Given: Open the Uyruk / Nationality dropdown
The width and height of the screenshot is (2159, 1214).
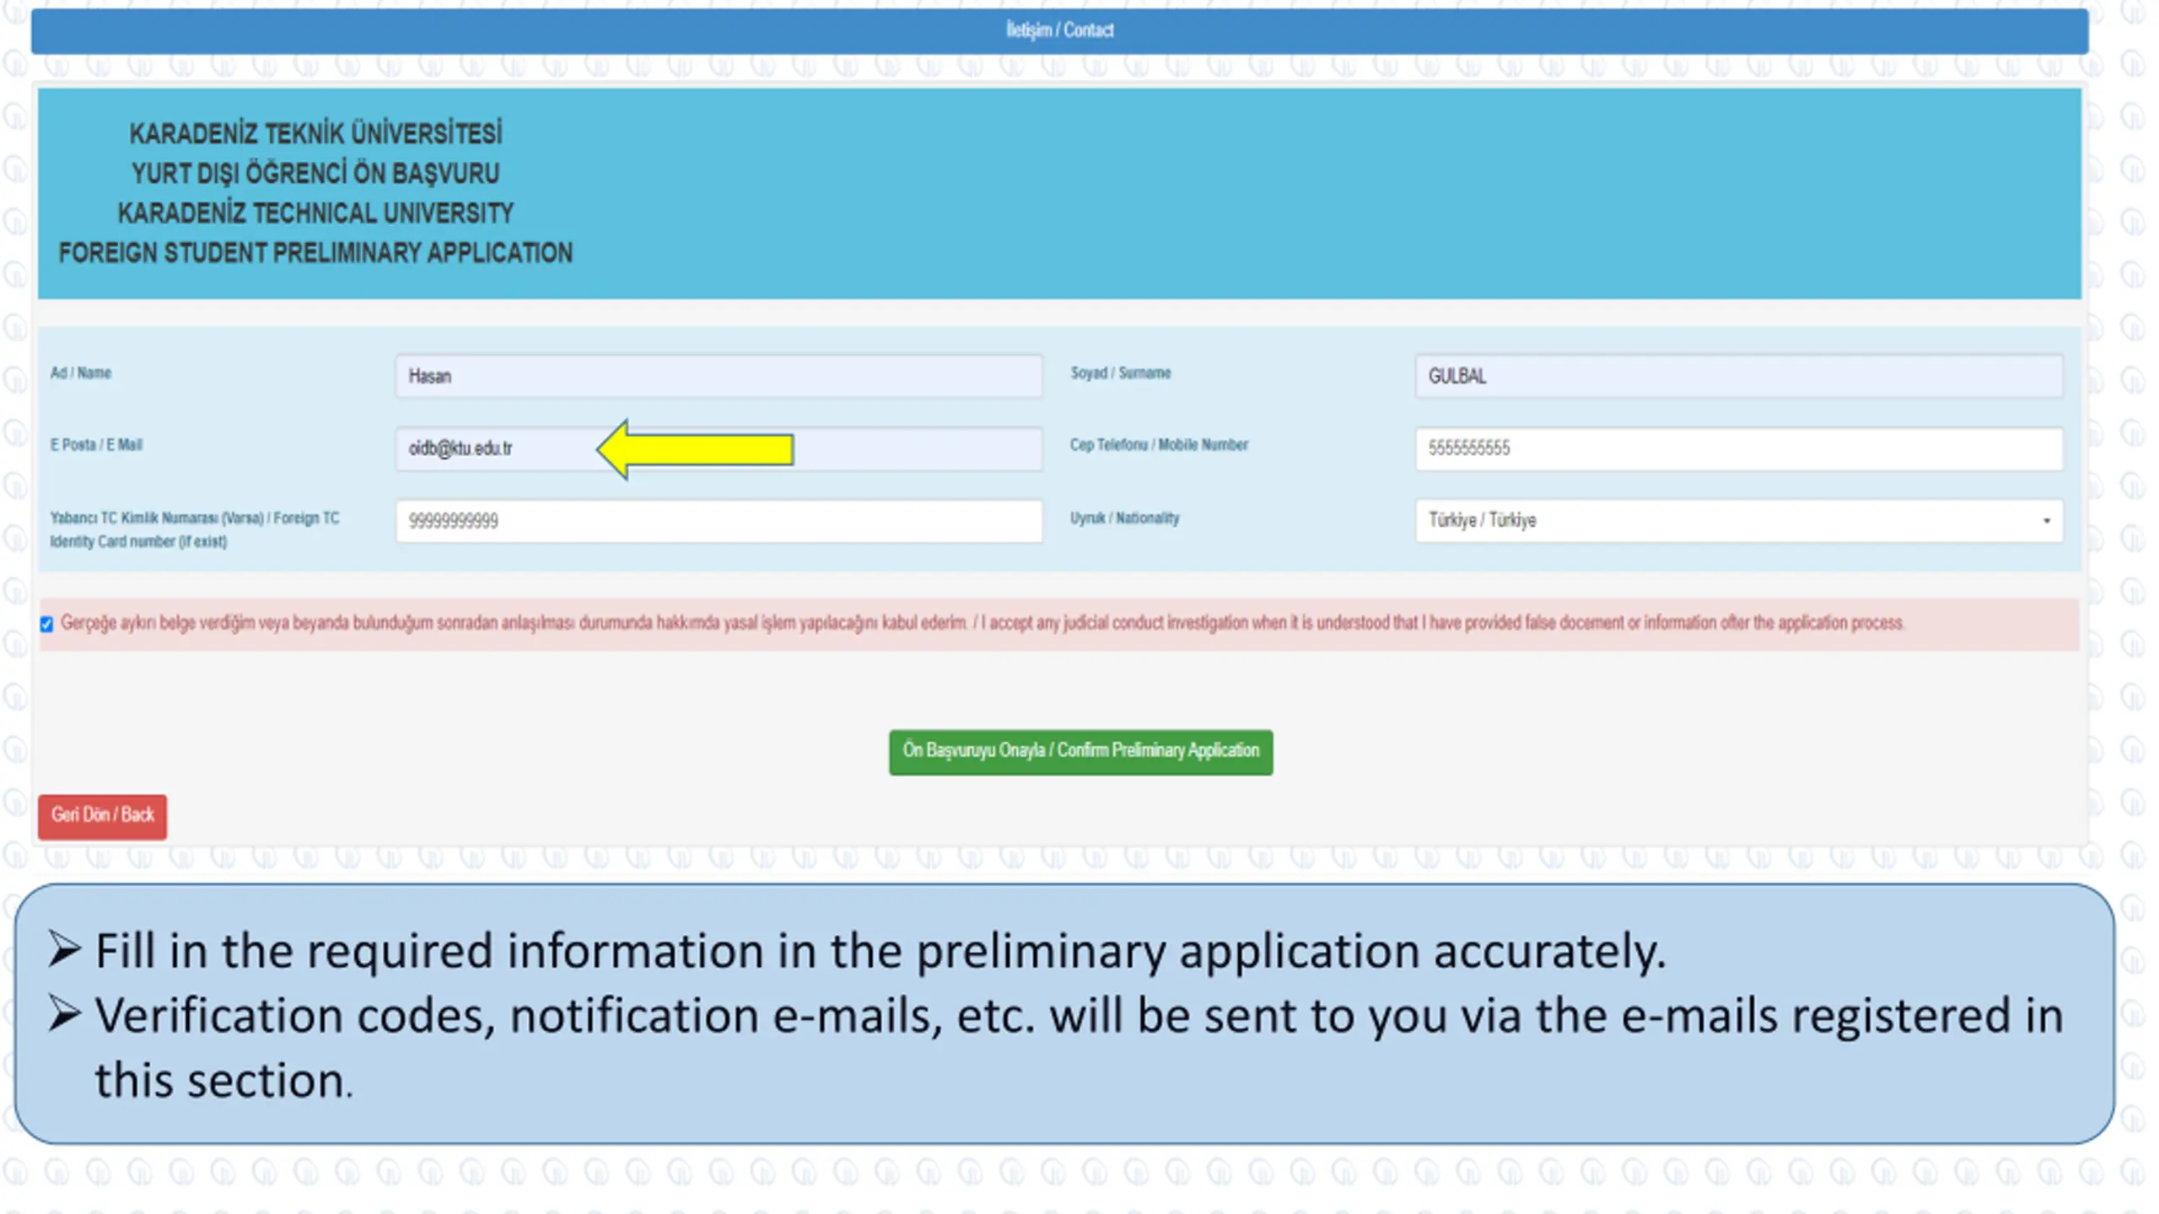Looking at the screenshot, I should click(1739, 520).
